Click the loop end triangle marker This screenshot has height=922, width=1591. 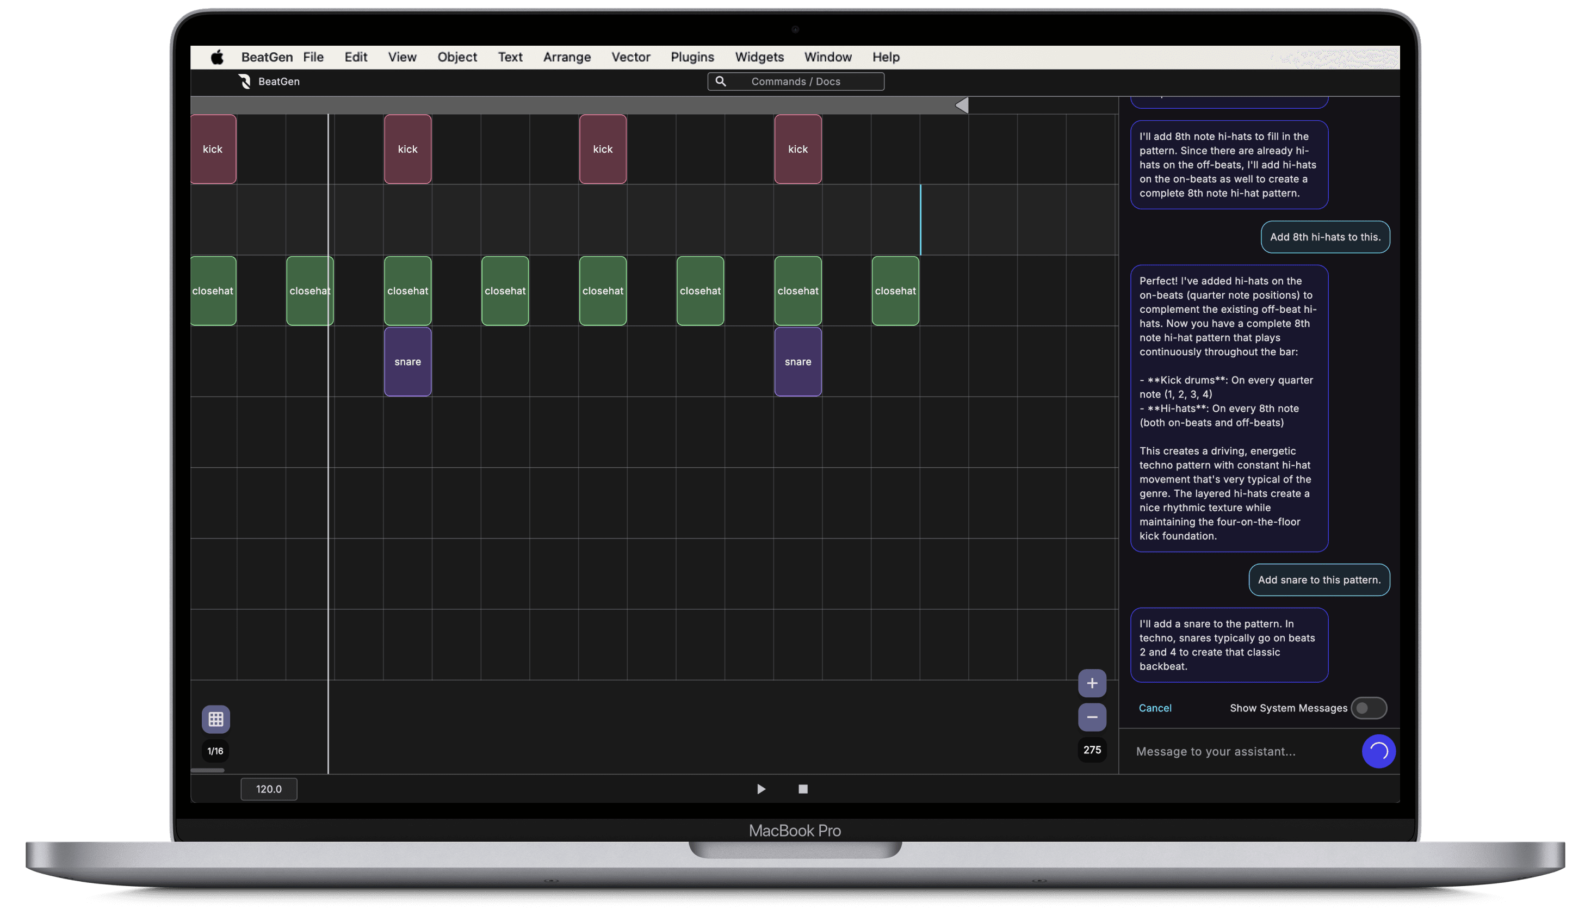pos(961,105)
